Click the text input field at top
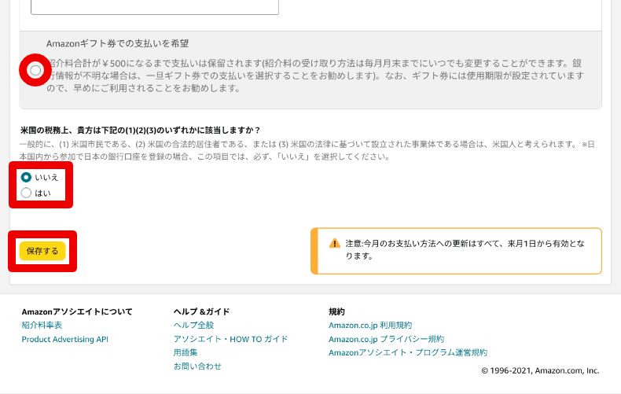 tap(155, 7)
